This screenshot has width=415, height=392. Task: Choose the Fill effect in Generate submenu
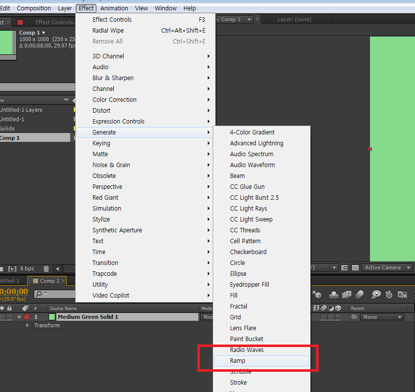pos(262,296)
